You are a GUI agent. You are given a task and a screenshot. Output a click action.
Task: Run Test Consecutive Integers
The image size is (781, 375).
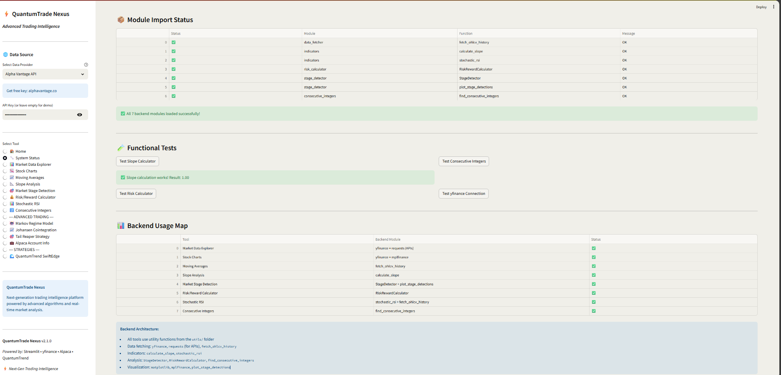pyautogui.click(x=464, y=161)
